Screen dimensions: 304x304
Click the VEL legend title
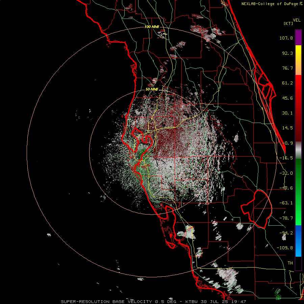[297, 20]
